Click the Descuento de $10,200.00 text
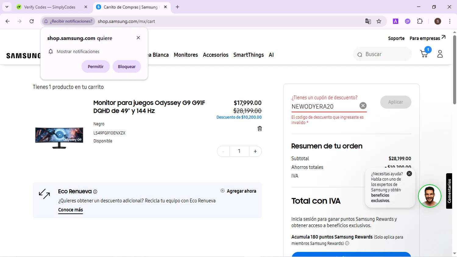 [x=239, y=117]
